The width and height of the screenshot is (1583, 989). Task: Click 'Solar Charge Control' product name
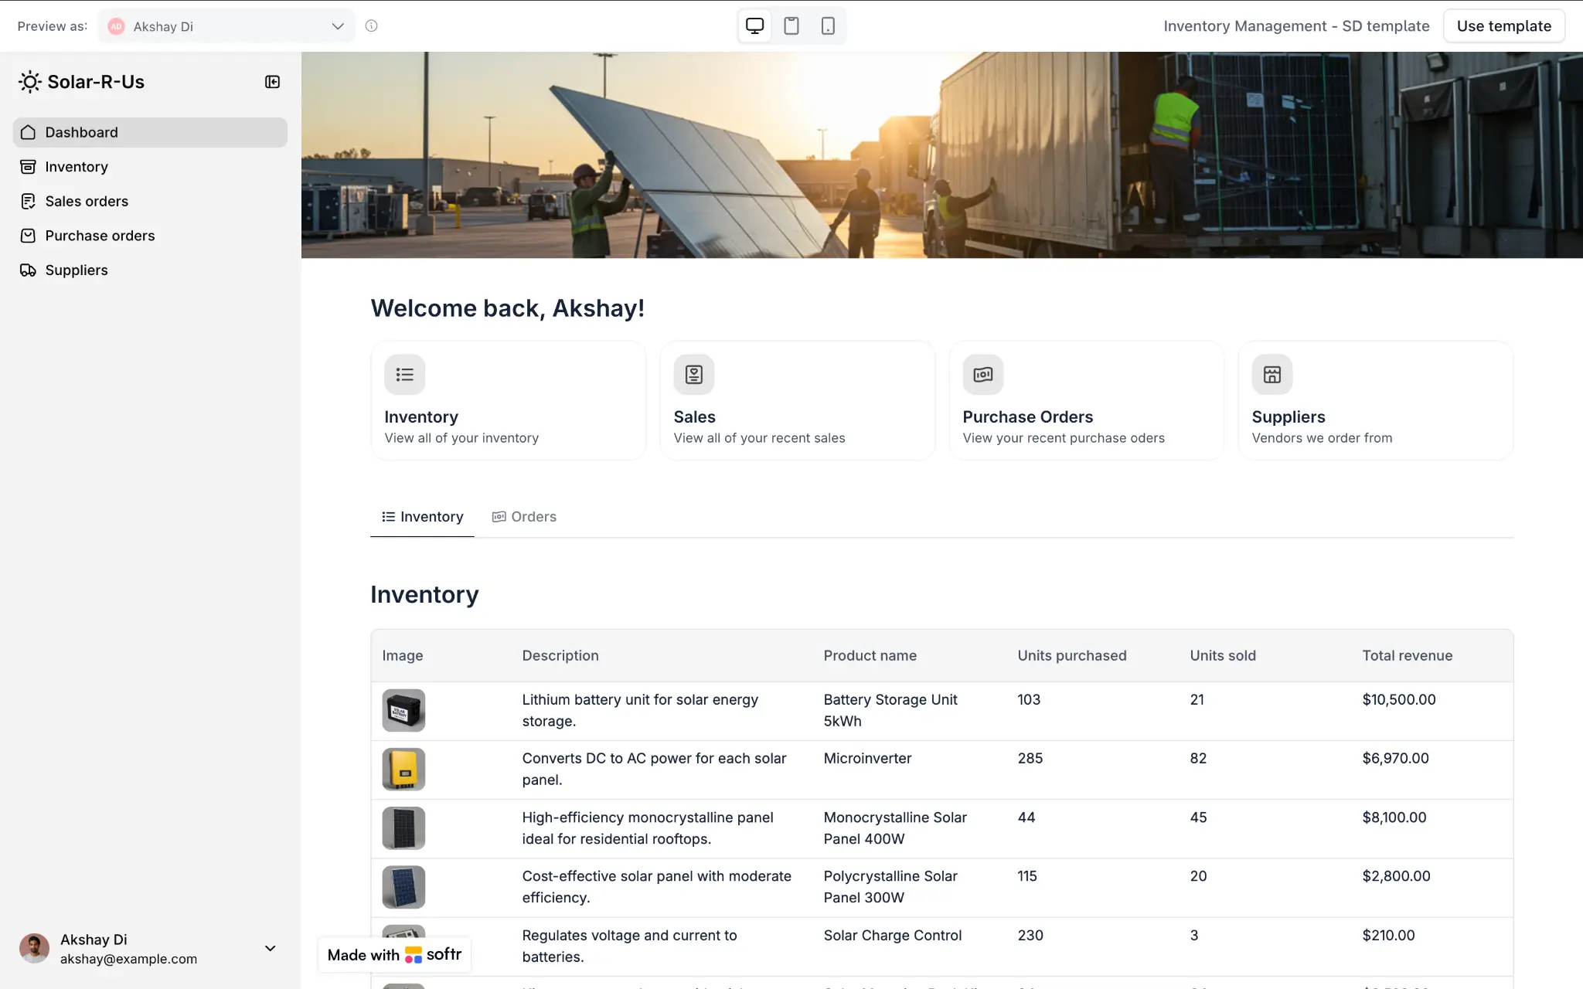[893, 935]
